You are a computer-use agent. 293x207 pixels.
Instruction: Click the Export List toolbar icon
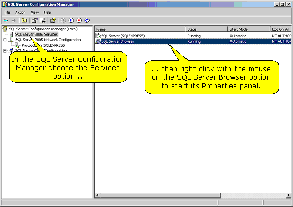(x=42, y=20)
